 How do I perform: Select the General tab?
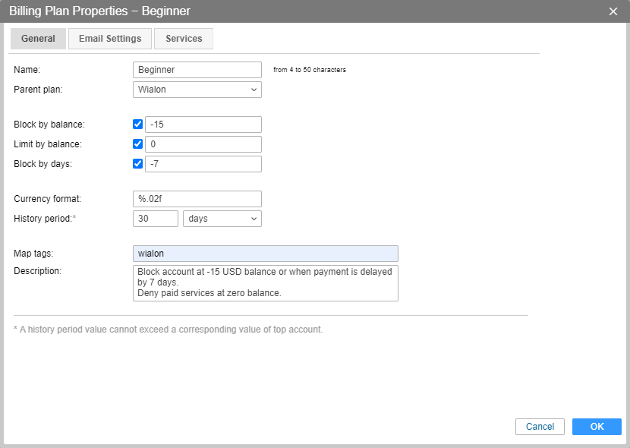(x=38, y=39)
